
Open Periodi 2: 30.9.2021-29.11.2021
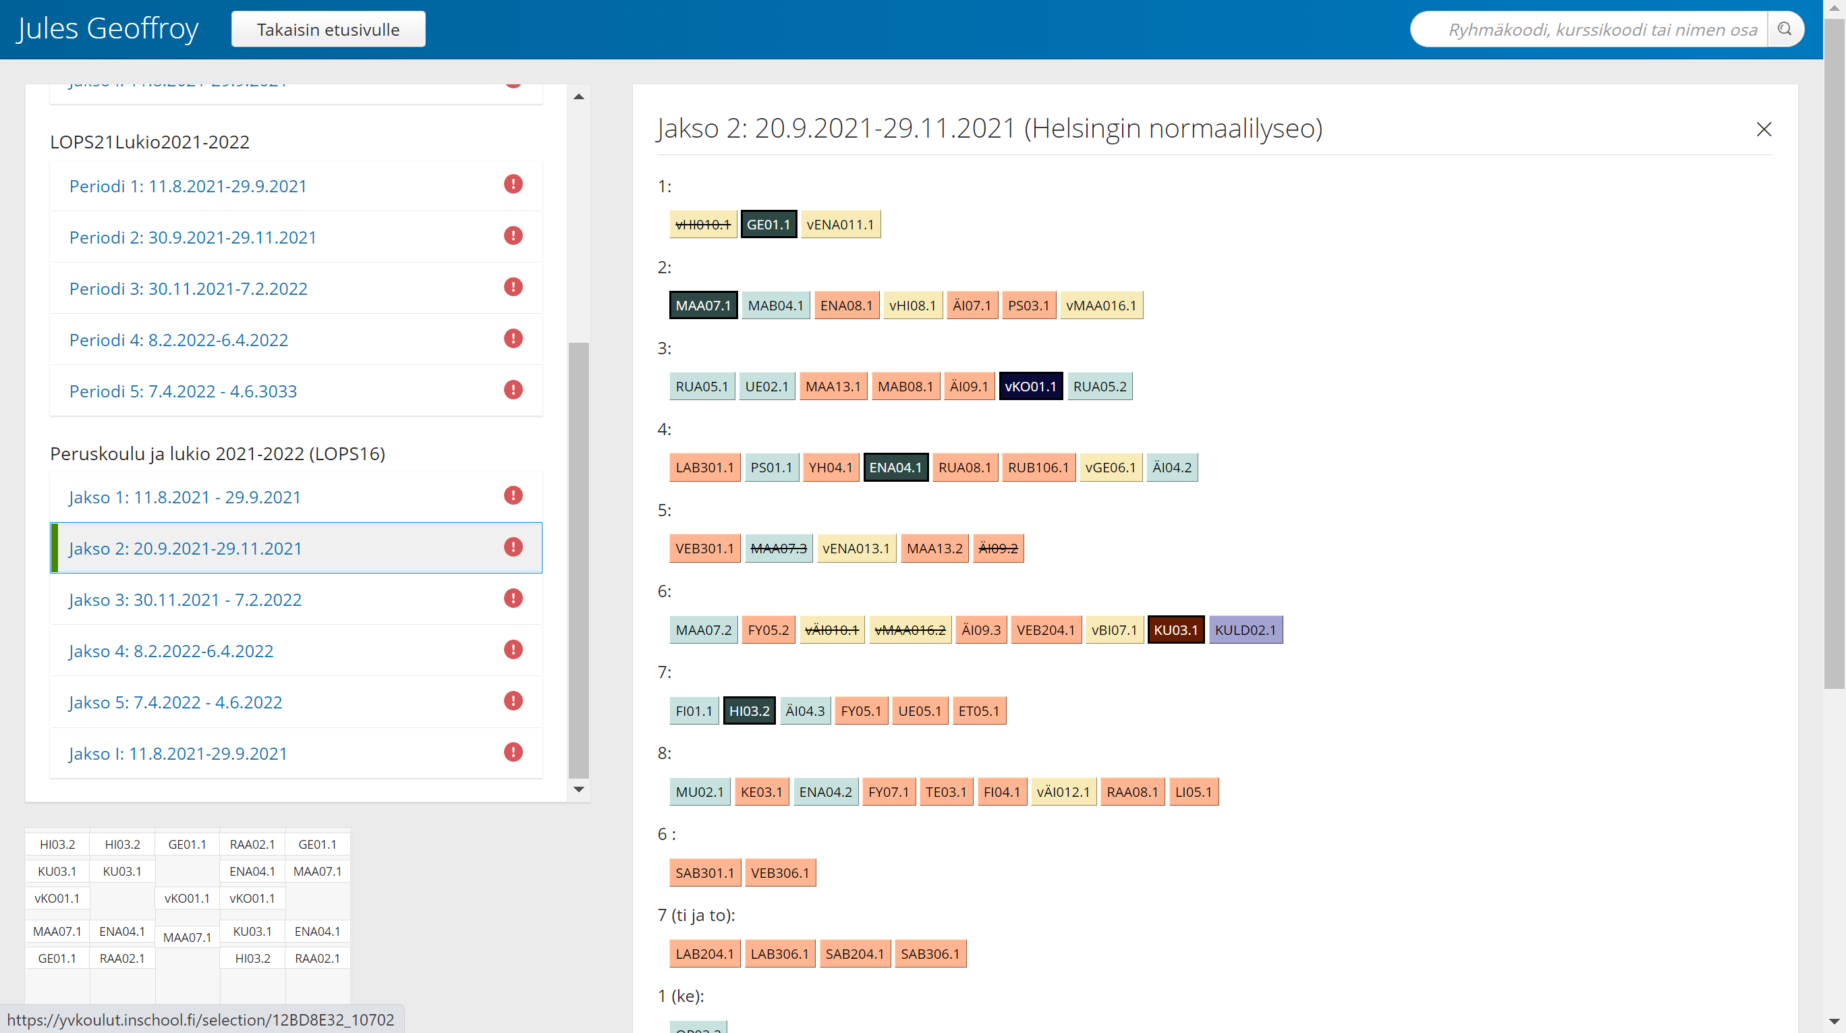pos(193,238)
